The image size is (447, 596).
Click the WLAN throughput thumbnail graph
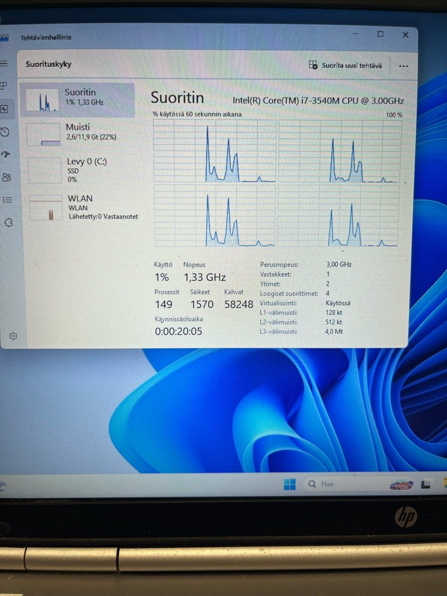point(46,207)
